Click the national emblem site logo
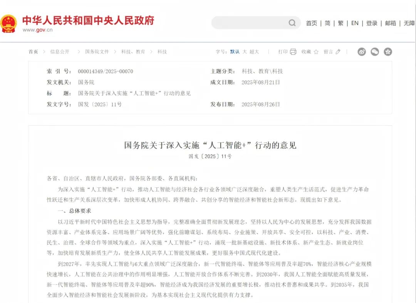This screenshot has height=303, width=416. tap(10, 22)
